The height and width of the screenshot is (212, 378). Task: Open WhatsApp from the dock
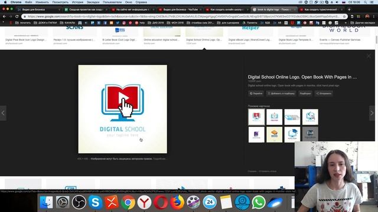click(x=259, y=202)
